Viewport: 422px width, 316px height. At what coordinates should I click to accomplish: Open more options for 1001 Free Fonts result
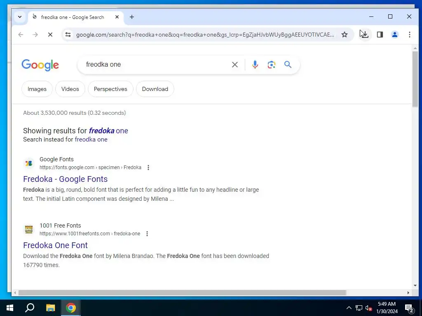point(147,234)
